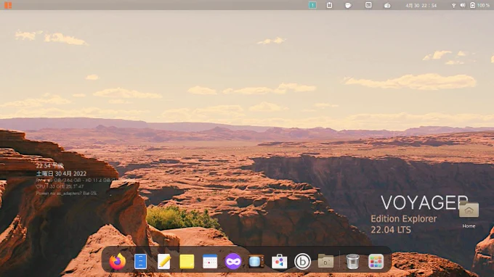Image resolution: width=494 pixels, height=277 pixels.
Task: Launch the text editor pencil icon
Action: tap(164, 261)
